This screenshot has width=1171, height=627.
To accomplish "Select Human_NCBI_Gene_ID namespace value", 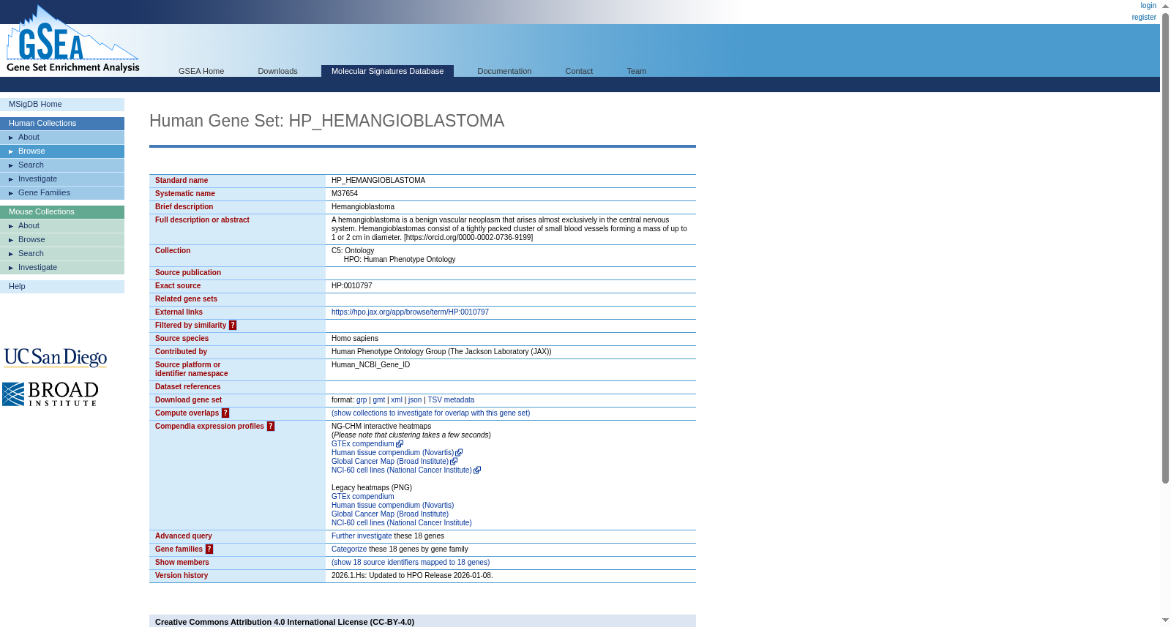I will pos(370,365).
